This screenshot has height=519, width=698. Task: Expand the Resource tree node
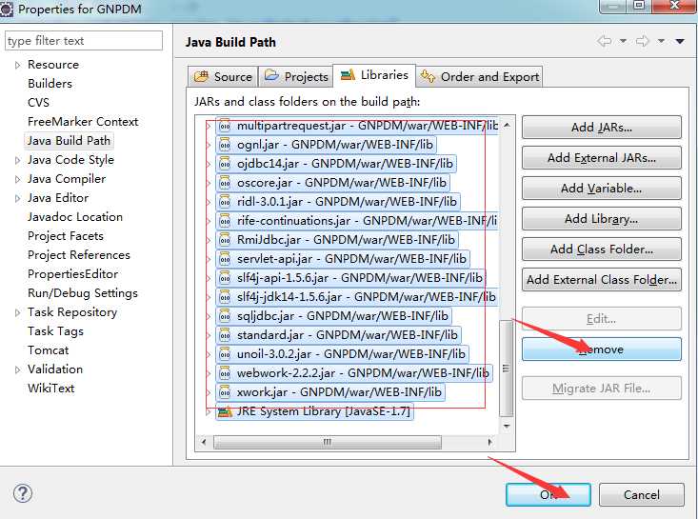pos(17,66)
